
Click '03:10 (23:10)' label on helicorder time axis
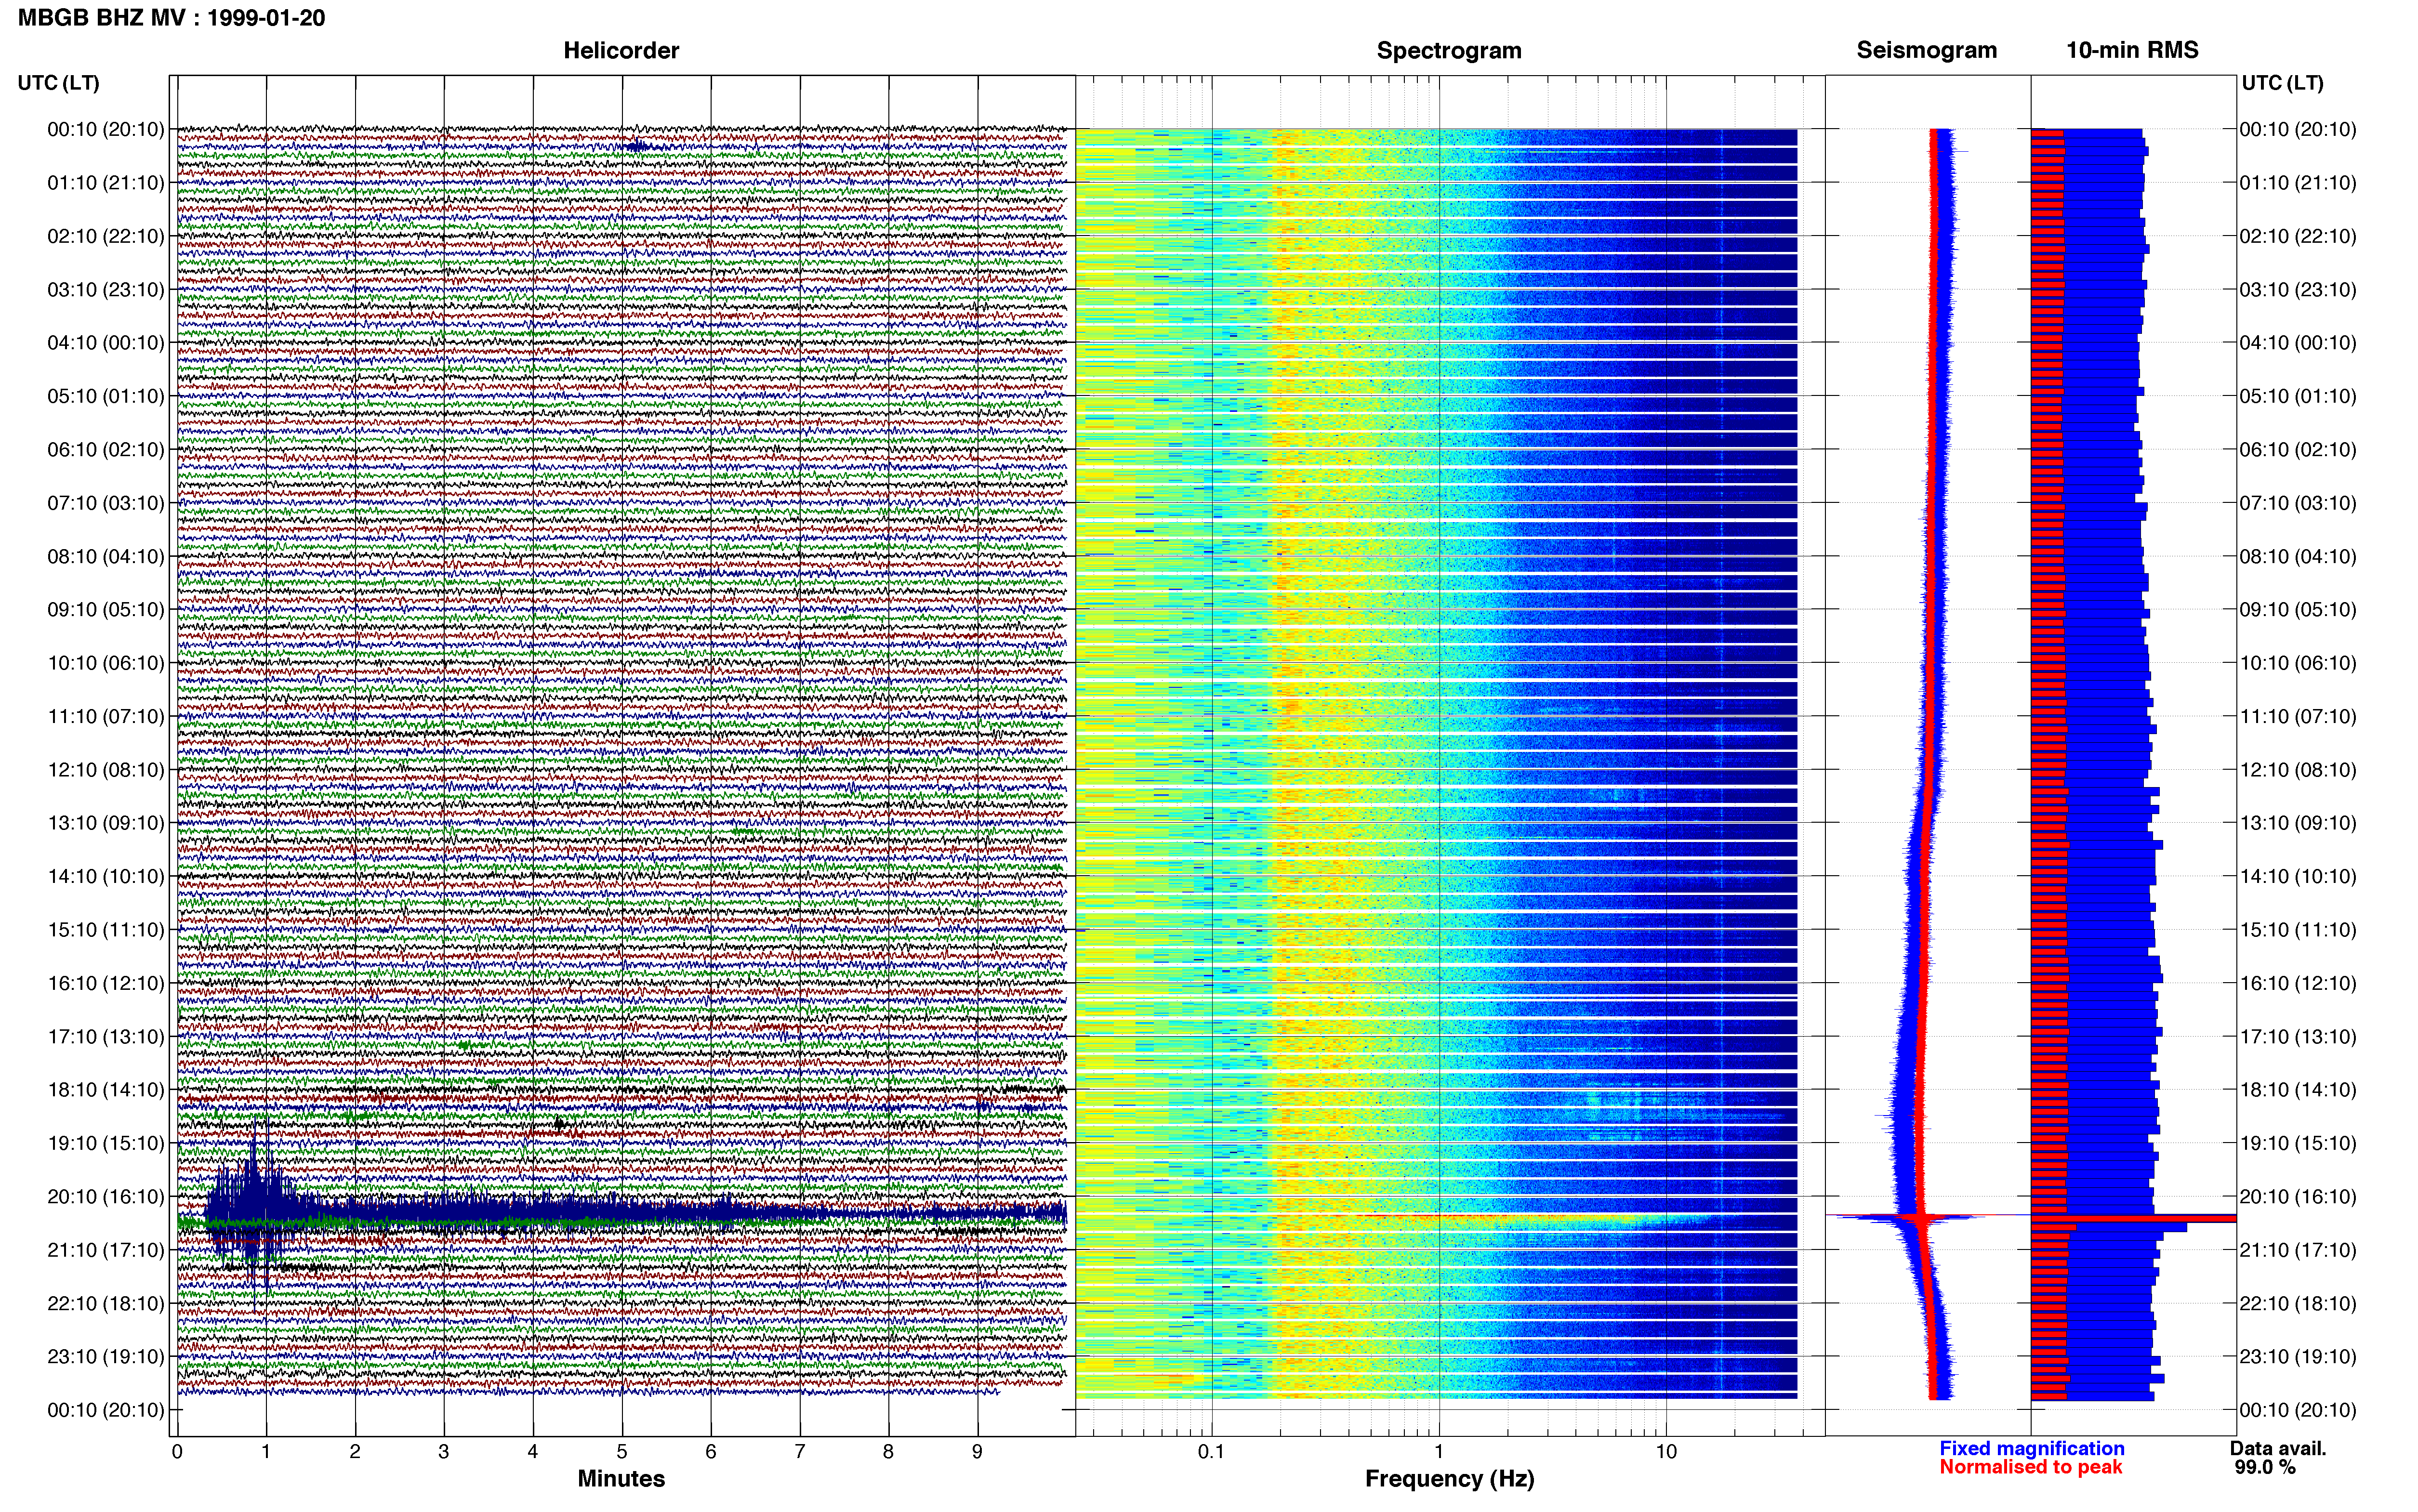click(x=106, y=290)
